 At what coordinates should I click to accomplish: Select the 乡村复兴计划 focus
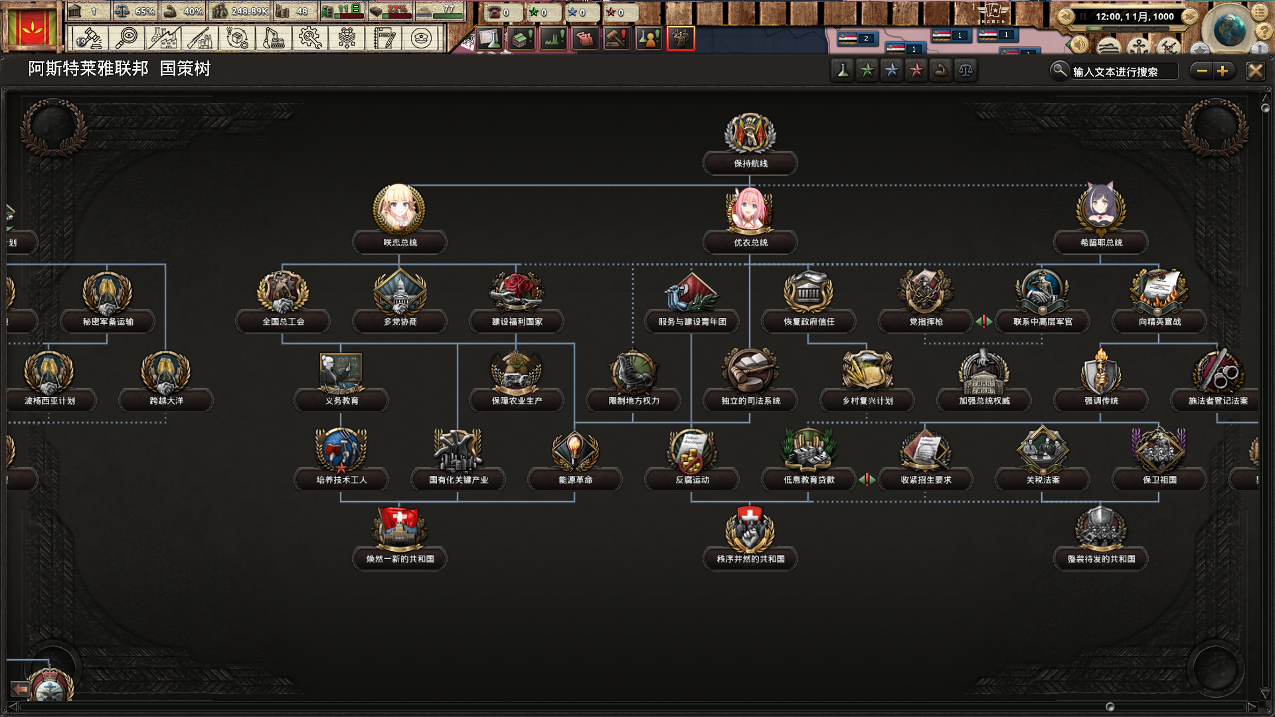(x=867, y=380)
